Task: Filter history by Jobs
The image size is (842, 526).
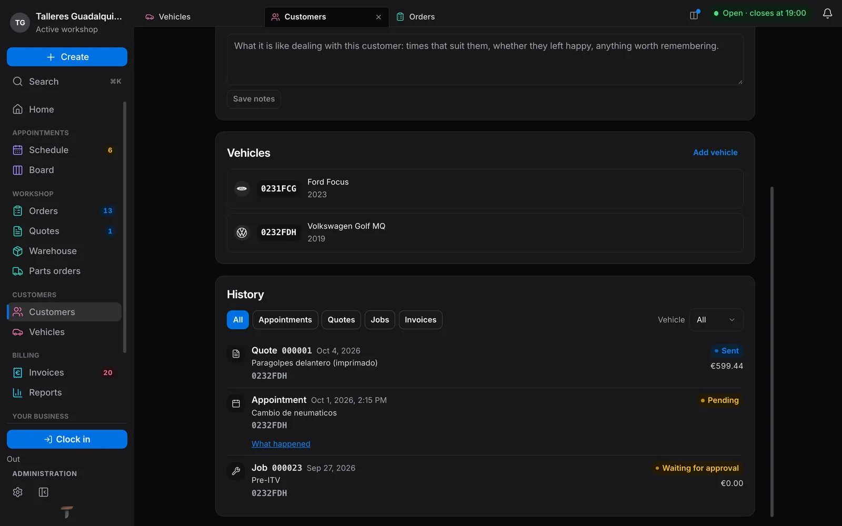Action: pyautogui.click(x=379, y=320)
